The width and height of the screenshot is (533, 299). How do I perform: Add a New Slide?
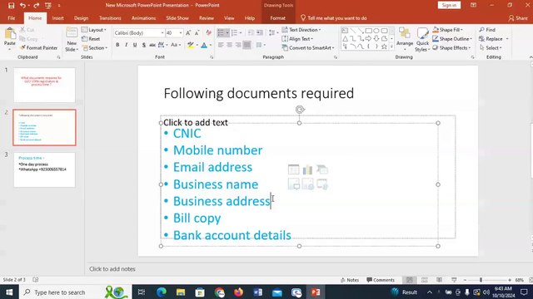tap(72, 39)
